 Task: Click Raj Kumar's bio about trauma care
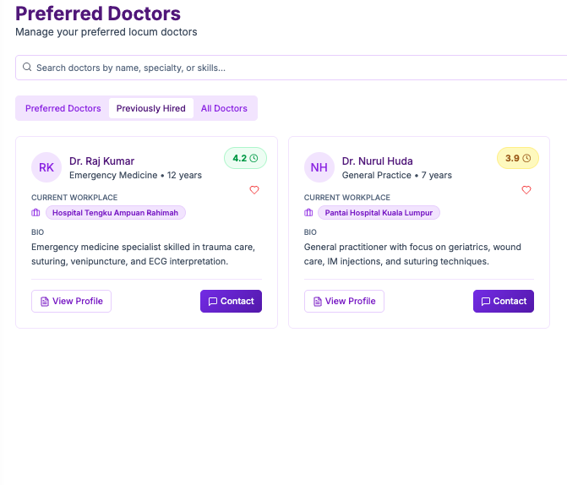[x=143, y=254]
